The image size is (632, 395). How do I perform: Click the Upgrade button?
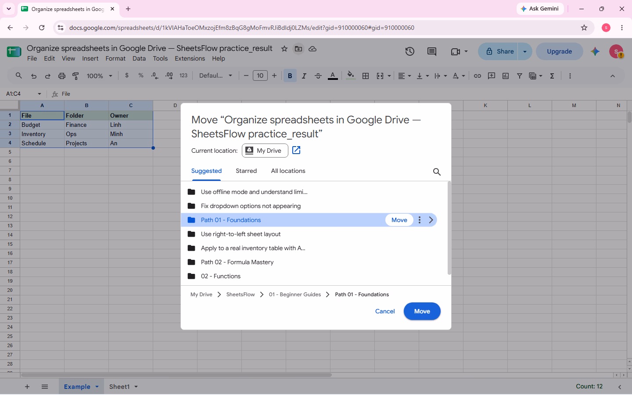coord(559,51)
